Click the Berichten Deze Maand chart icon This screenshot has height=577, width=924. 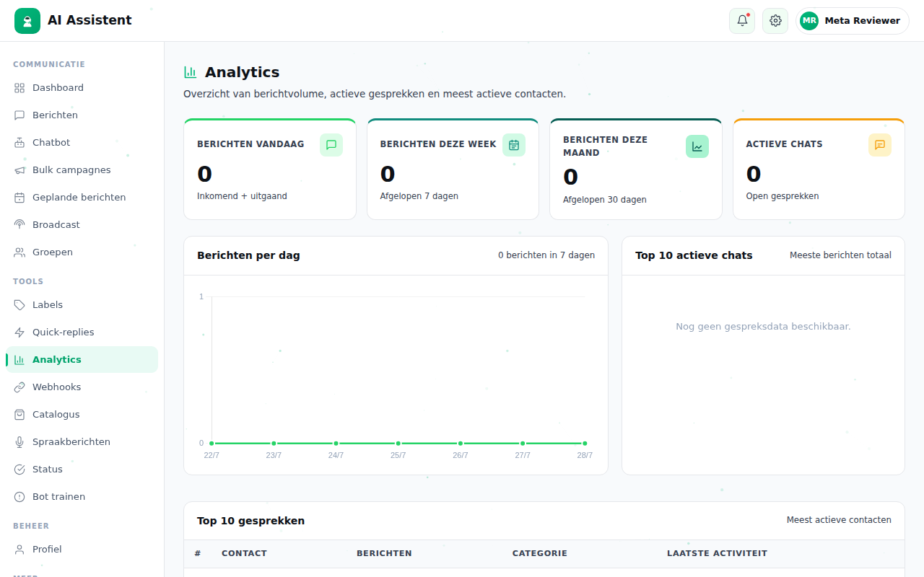697,146
